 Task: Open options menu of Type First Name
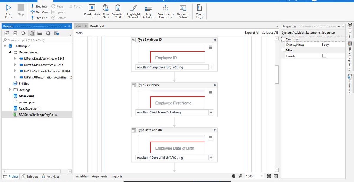click(x=210, y=92)
